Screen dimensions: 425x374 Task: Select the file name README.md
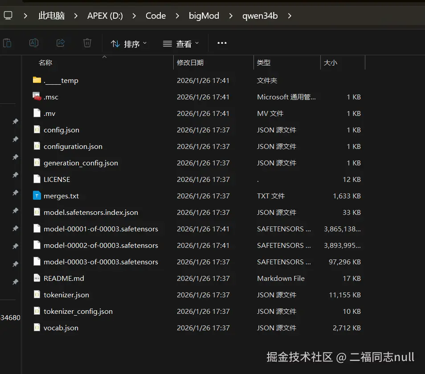[64, 278]
